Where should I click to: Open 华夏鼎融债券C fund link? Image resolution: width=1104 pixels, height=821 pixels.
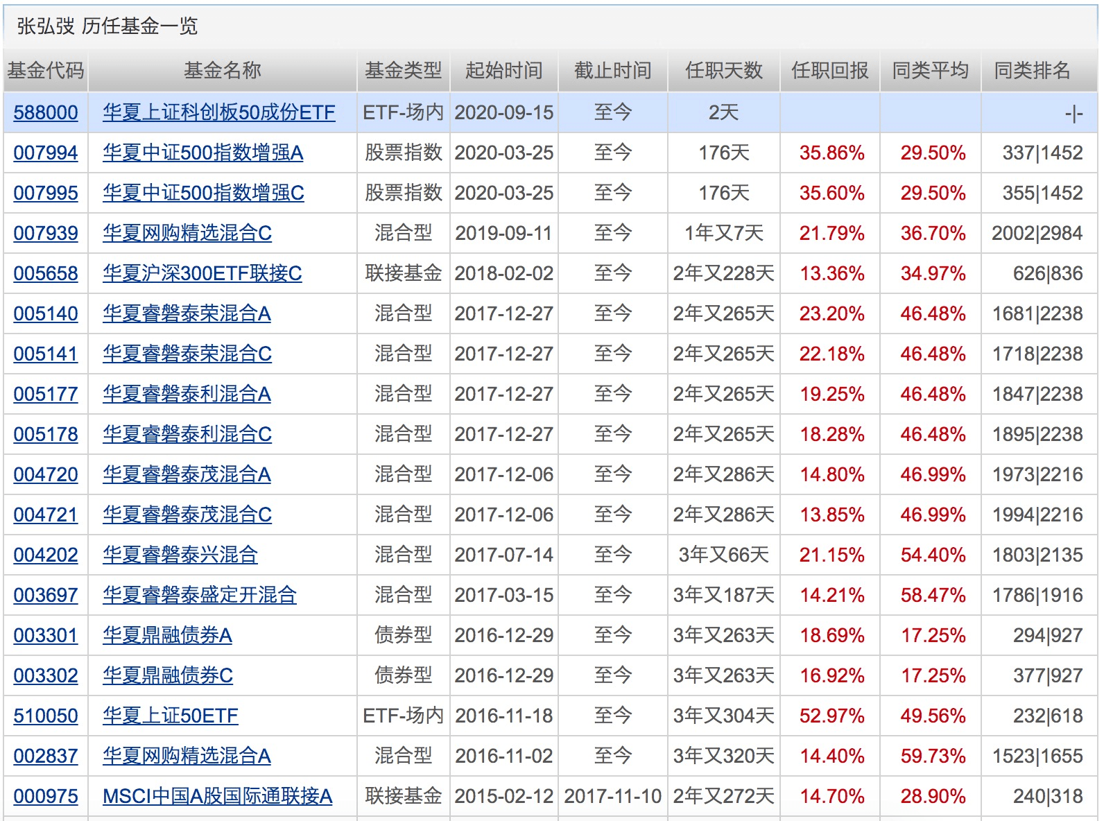(168, 675)
